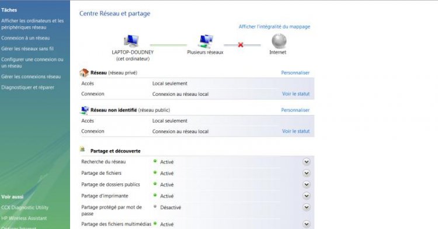438x229 pixels.
Task: Click the Réseau non identifié network icon
Action: (84, 110)
